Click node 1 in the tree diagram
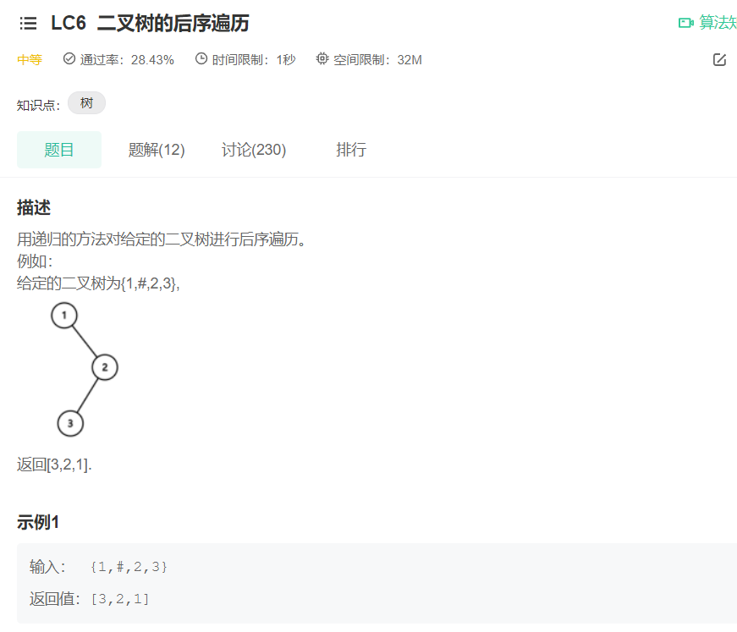The height and width of the screenshot is (632, 737). click(x=65, y=315)
